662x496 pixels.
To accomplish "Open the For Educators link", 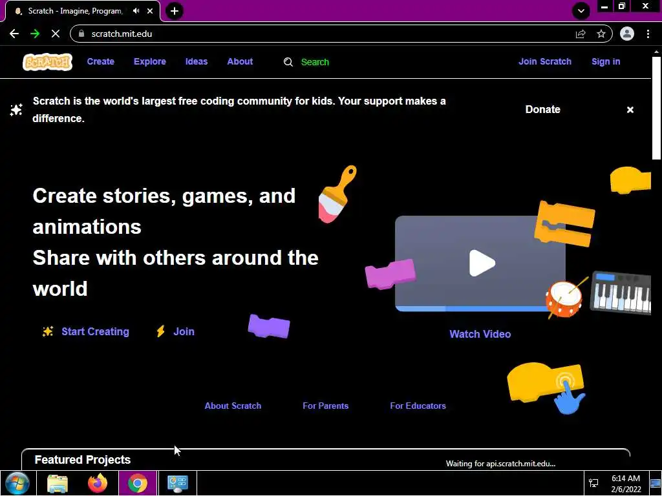I will click(x=418, y=406).
